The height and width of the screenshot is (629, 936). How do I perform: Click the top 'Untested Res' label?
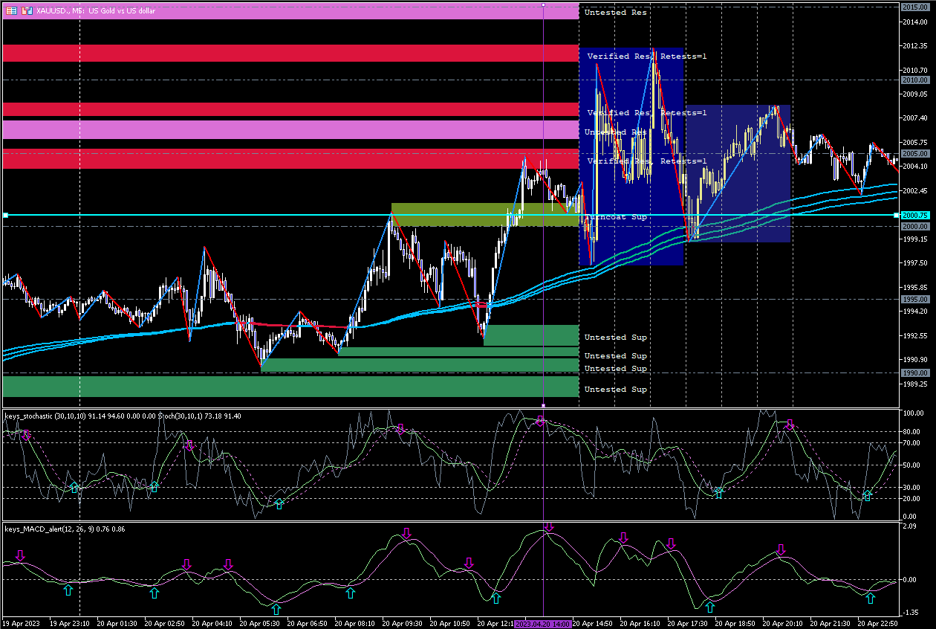615,13
